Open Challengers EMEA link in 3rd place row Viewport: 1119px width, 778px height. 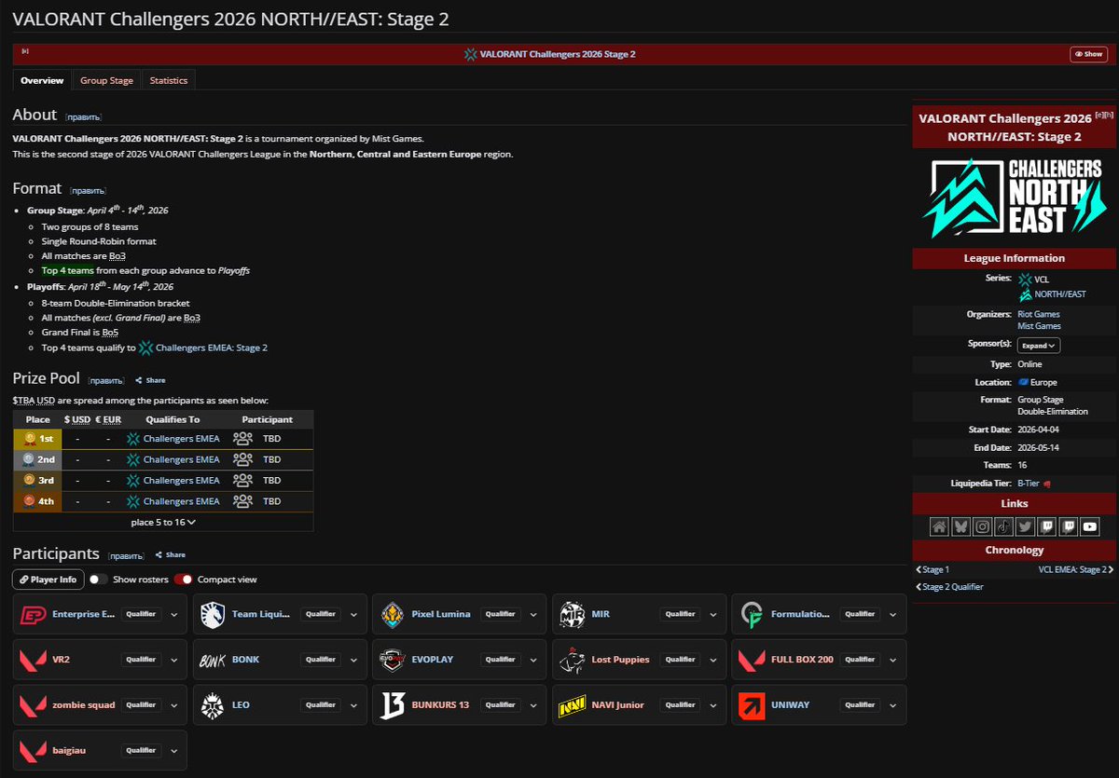click(x=182, y=481)
